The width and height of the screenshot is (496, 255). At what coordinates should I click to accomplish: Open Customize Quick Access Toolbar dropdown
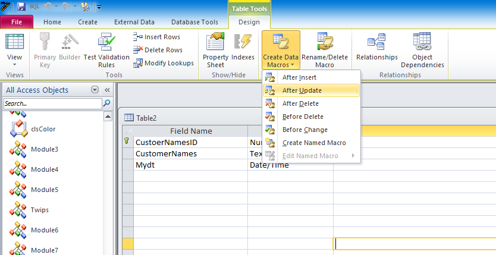click(99, 7)
